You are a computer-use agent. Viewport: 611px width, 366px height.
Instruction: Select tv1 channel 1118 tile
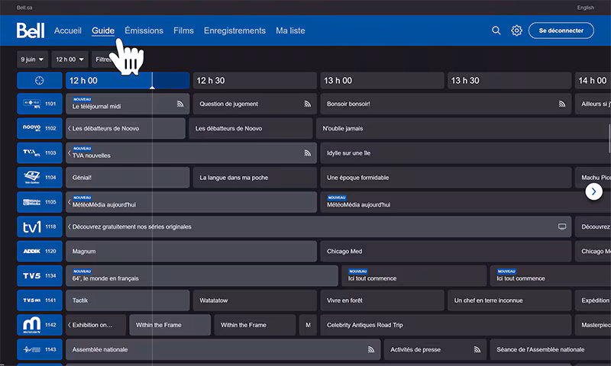pyautogui.click(x=40, y=226)
